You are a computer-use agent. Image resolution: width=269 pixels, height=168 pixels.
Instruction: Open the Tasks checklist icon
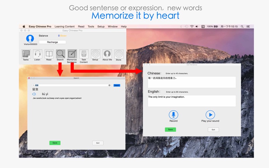click(26, 54)
